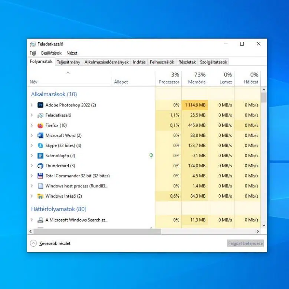Screen dimensions: 289x289
Task: Click the Adobe Photoshop 2022 icon
Action: click(40, 105)
